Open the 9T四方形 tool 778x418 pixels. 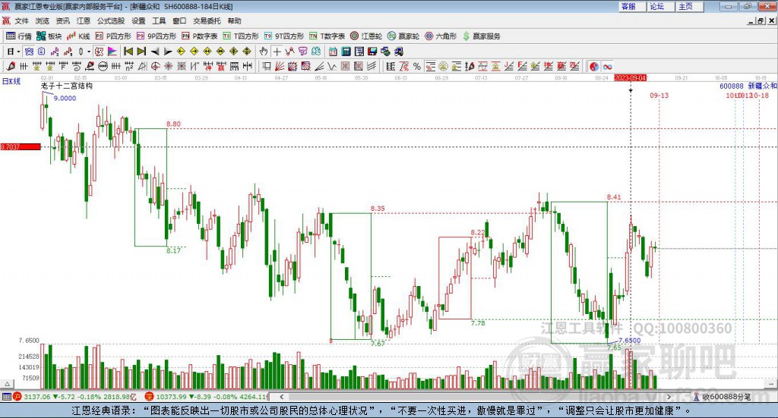coord(284,36)
